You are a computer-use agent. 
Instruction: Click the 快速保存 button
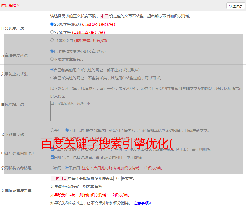pyautogui.click(x=236, y=6)
